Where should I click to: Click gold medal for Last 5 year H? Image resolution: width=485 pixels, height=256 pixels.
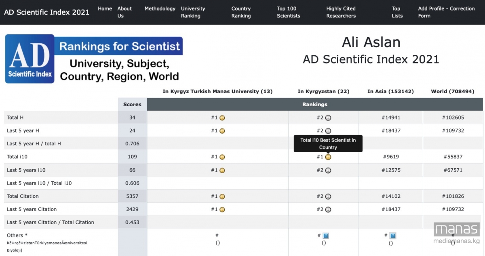[222, 131]
